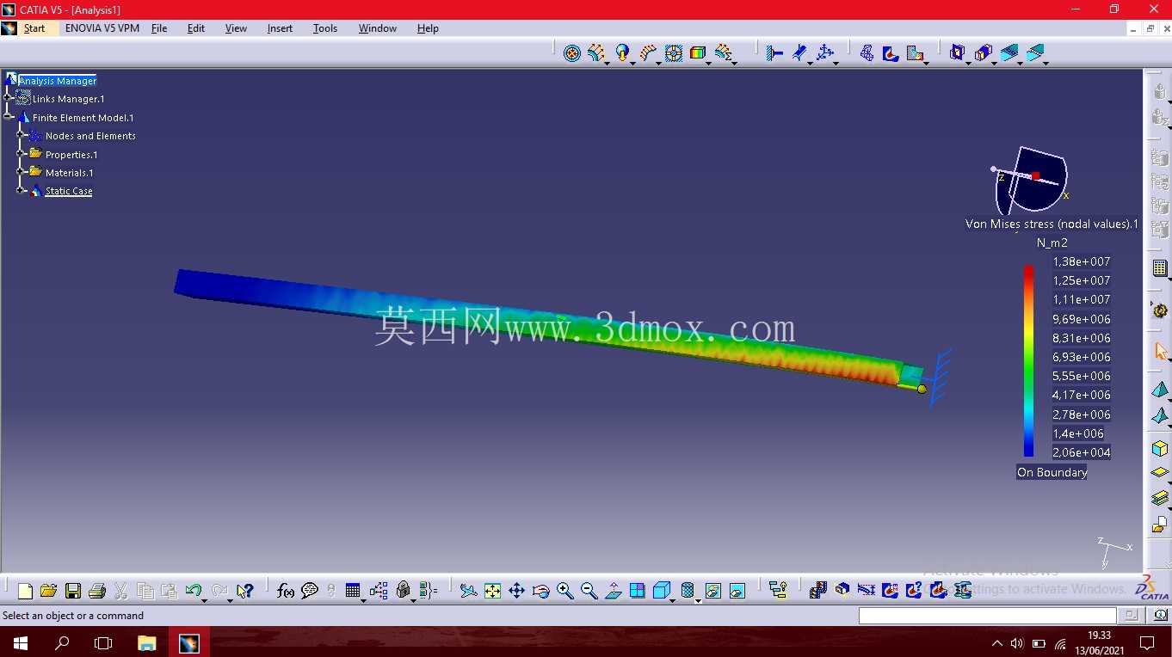Click the multi-view window icon
The height and width of the screenshot is (657, 1172).
click(x=637, y=591)
